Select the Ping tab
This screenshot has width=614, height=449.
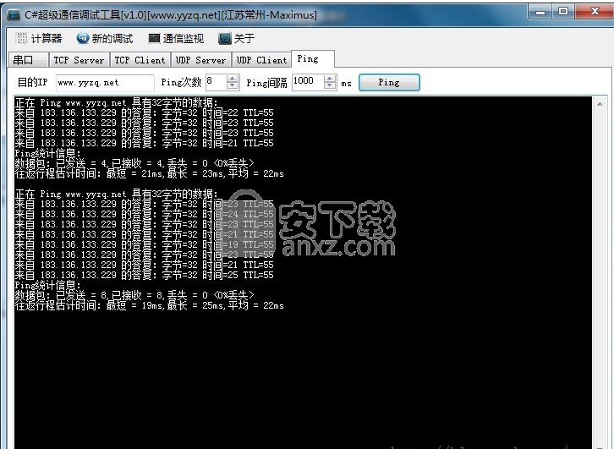tap(312, 58)
